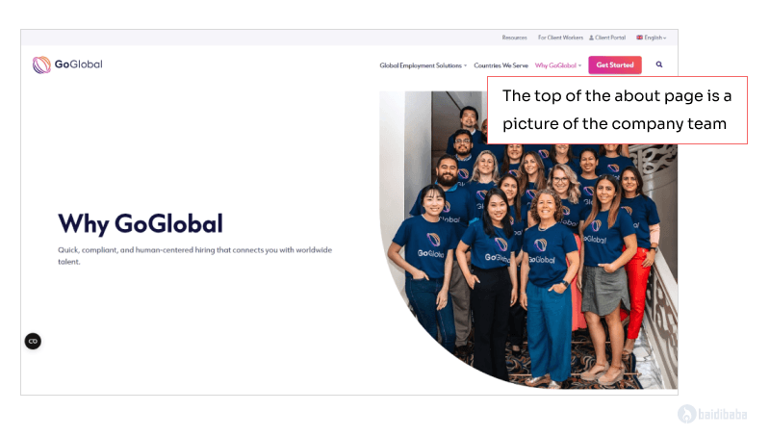Expand the Global Employment Solutions menu
This screenshot has height=437, width=770.
[423, 65]
